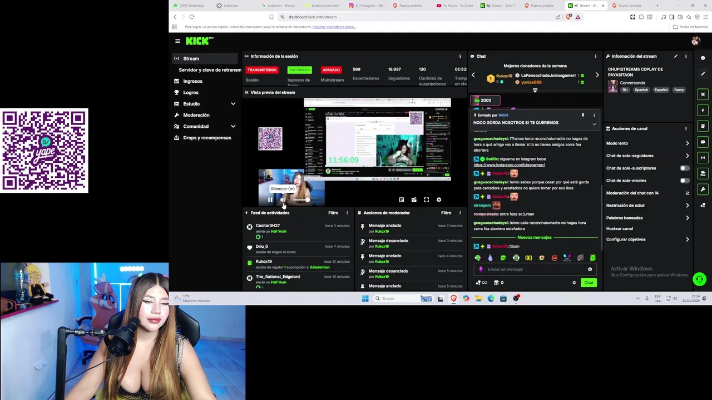Click pencil icon in right rail

703,74
